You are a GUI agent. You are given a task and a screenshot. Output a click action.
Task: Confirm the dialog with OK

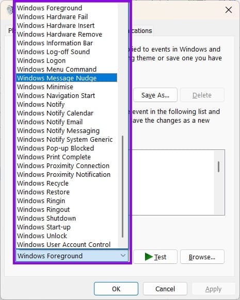[116, 289]
